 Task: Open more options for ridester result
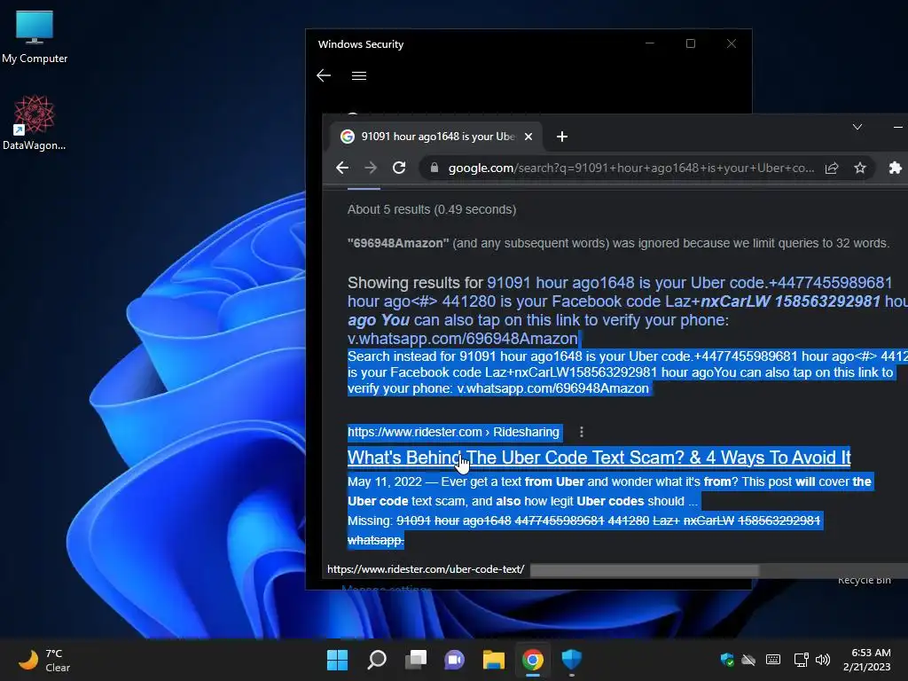(582, 432)
